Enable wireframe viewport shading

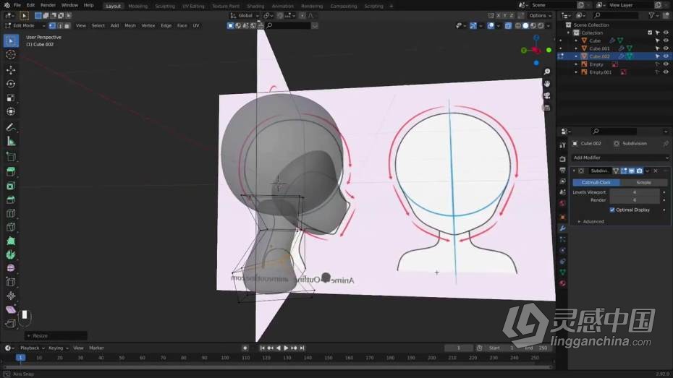tap(518, 26)
